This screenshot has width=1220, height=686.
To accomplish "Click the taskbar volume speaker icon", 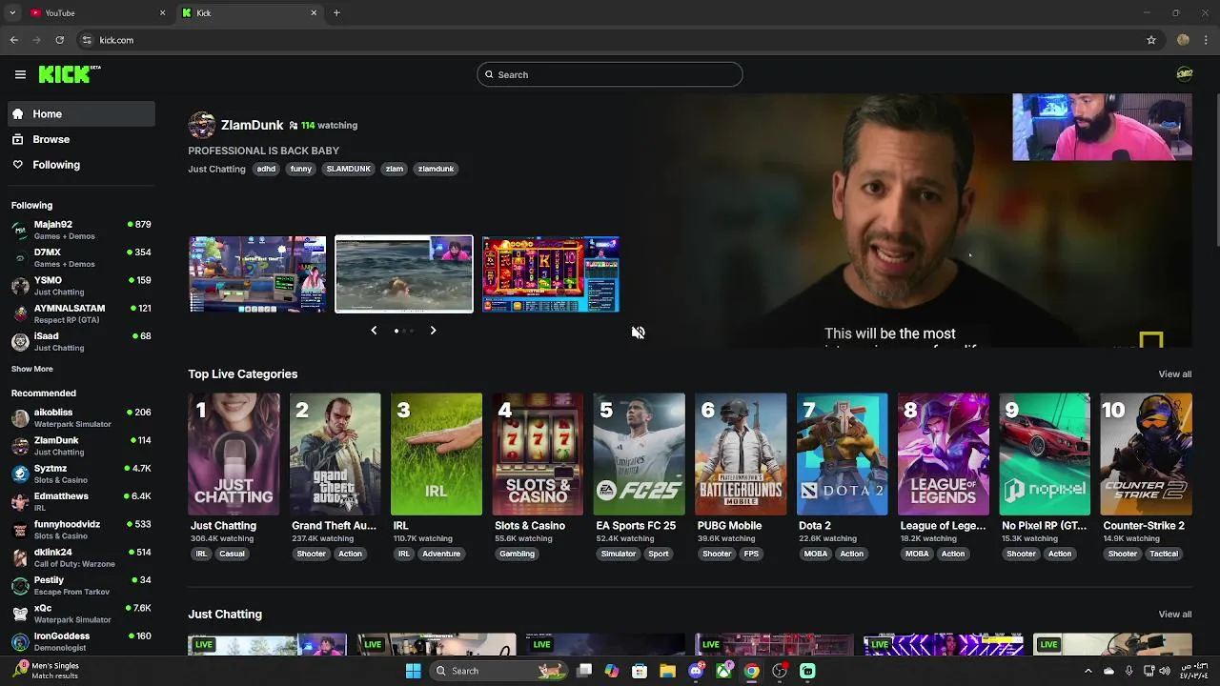I will coord(1165,671).
